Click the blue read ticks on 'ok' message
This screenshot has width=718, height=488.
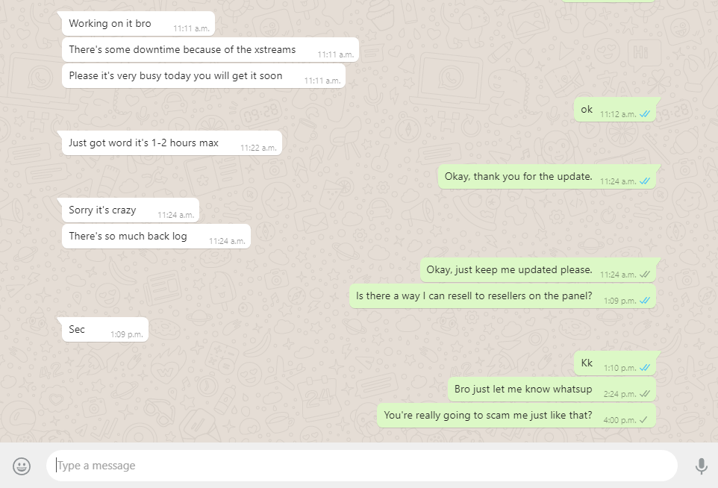click(x=645, y=114)
